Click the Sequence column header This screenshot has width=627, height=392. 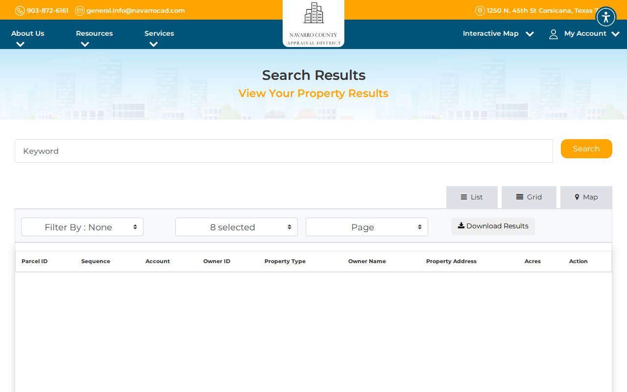point(96,261)
